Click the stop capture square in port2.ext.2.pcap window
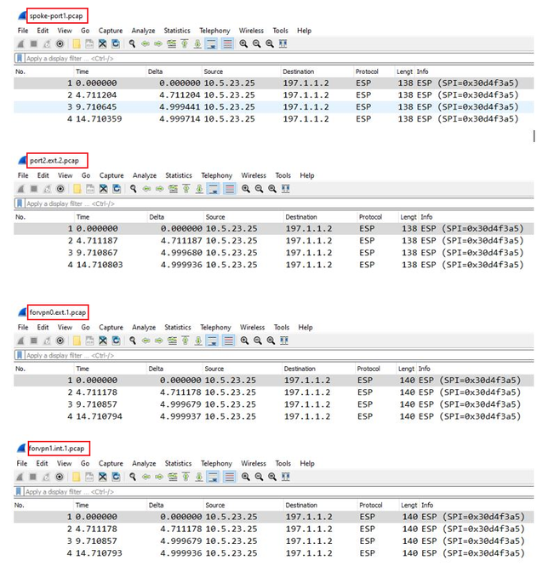The height and width of the screenshot is (578, 554). pyautogui.click(x=34, y=189)
